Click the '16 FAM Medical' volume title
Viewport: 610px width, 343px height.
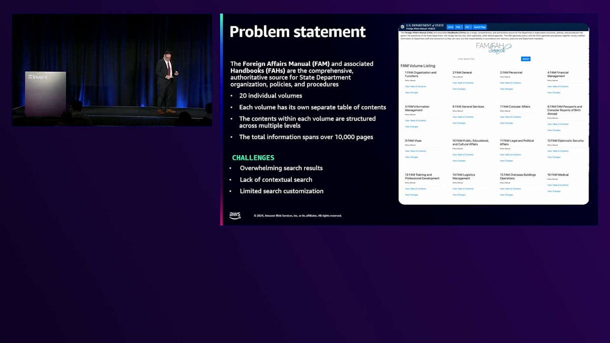[558, 175]
